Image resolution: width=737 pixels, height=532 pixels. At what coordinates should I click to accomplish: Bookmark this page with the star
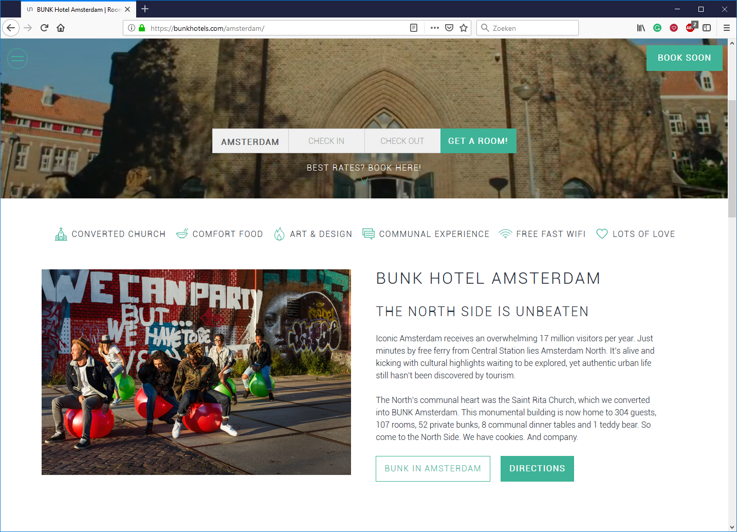point(464,28)
